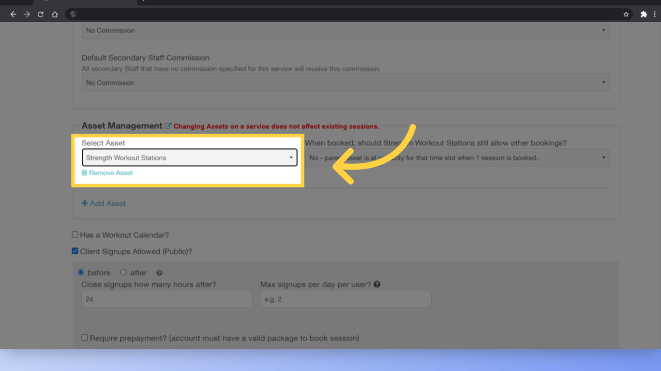Image resolution: width=661 pixels, height=371 pixels.
Task: Open the allow other bookings dropdown
Action: [457, 157]
